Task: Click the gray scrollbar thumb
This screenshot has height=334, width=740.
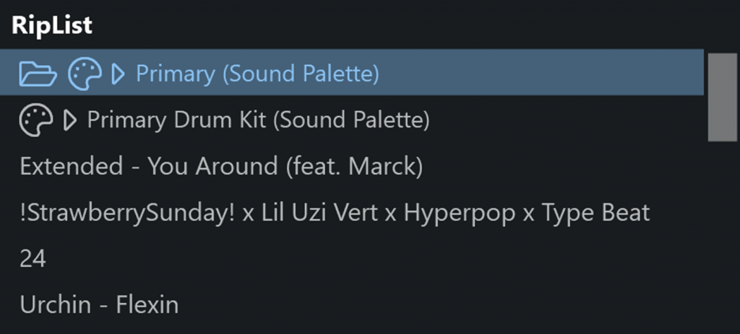Action: 723,97
